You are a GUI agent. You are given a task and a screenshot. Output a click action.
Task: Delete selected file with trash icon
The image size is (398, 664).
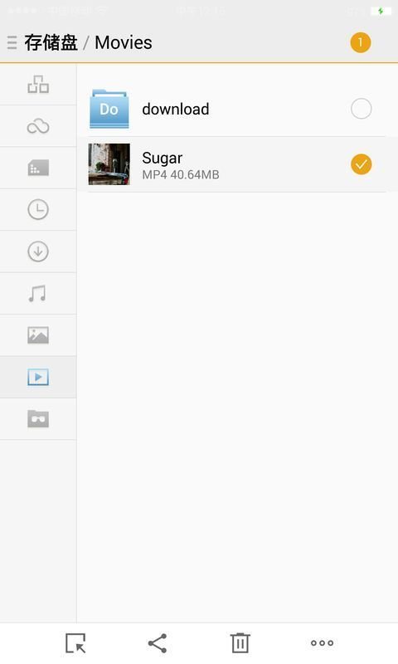tap(240, 642)
